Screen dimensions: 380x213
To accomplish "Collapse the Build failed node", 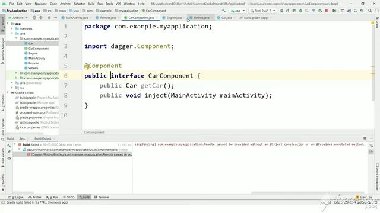I will (x=15, y=144).
